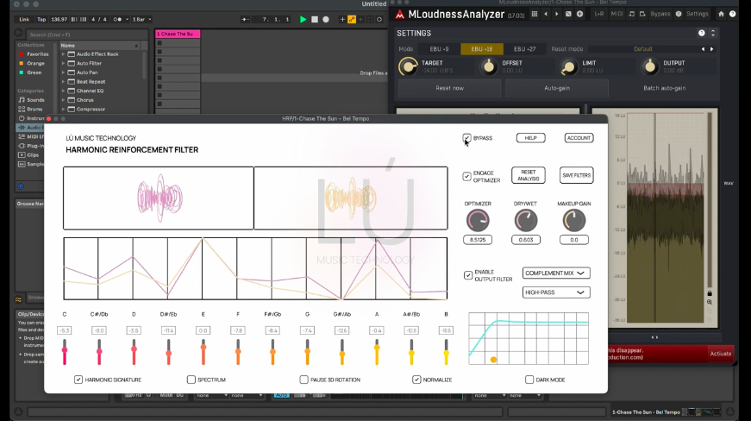The height and width of the screenshot is (421, 751).
Task: Click the DRY/WET knob
Action: click(525, 220)
